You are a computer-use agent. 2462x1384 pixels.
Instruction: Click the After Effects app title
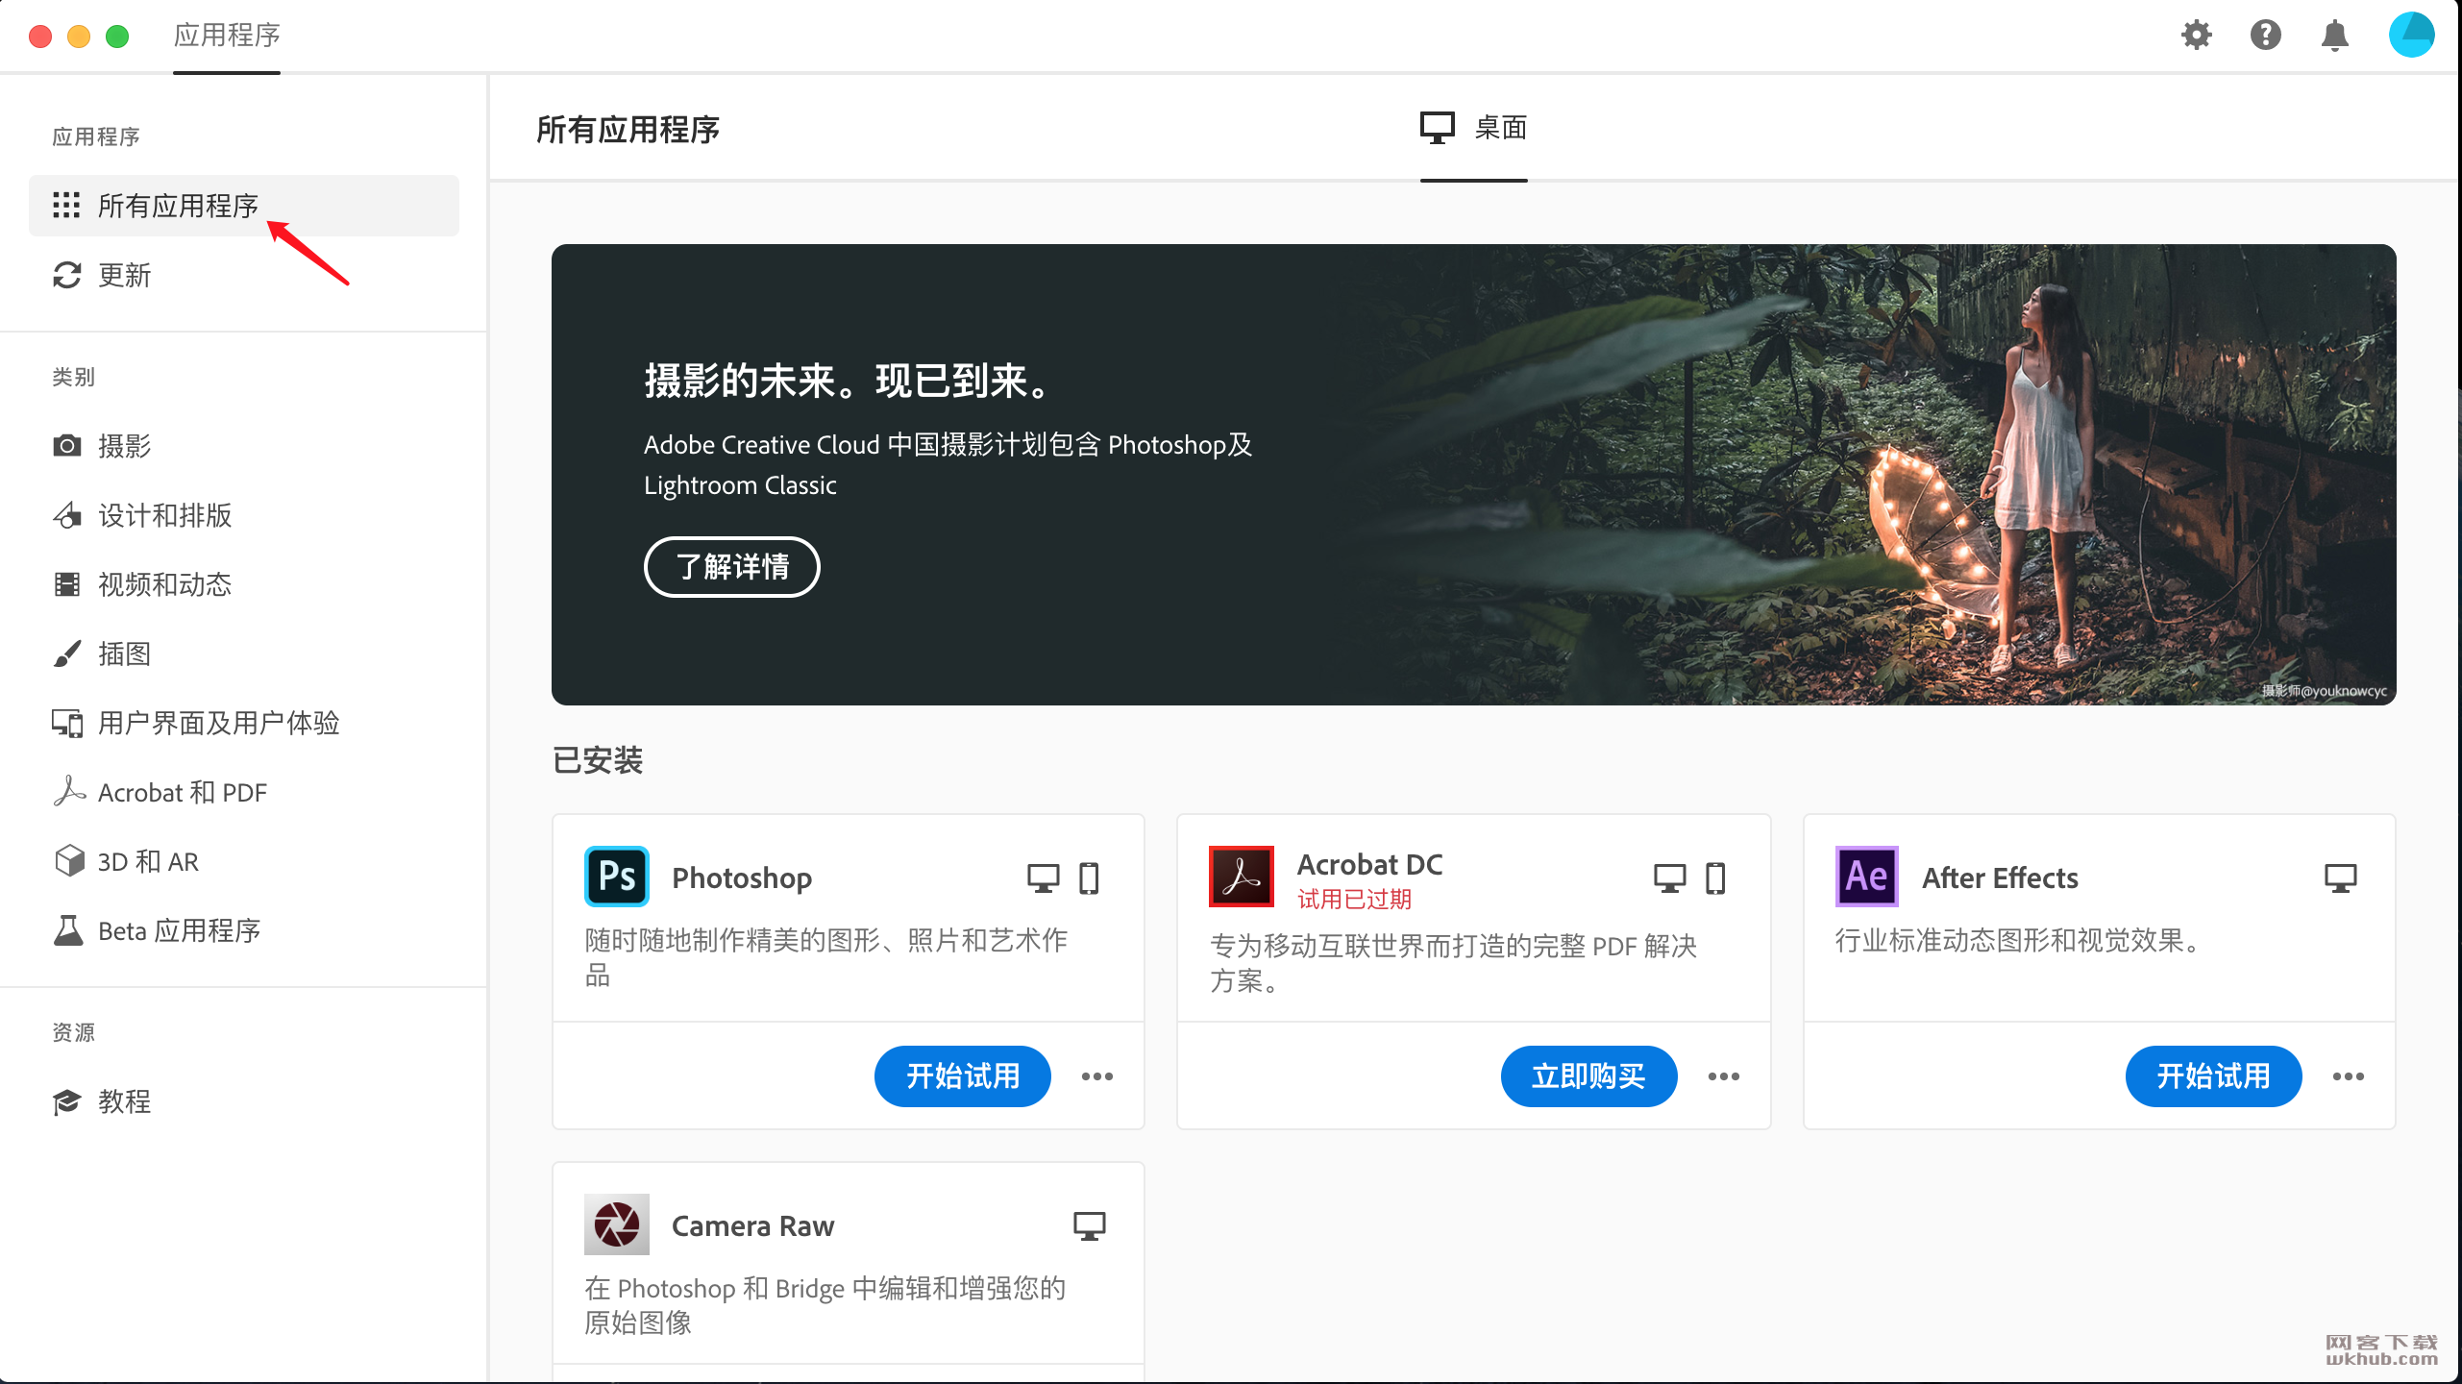click(2000, 877)
